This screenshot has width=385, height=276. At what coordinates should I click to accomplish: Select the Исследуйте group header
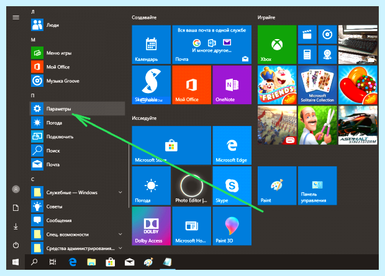[144, 118]
